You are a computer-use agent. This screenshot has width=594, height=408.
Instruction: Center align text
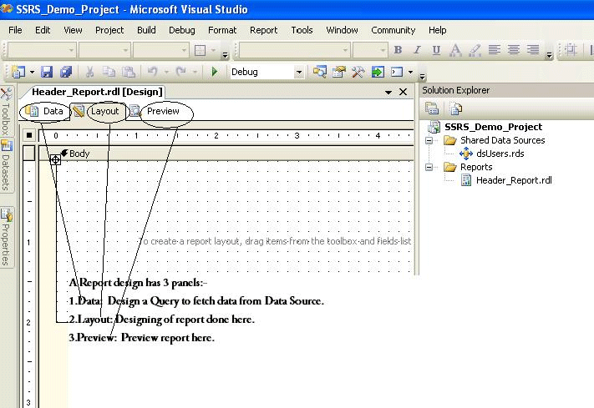coord(513,49)
